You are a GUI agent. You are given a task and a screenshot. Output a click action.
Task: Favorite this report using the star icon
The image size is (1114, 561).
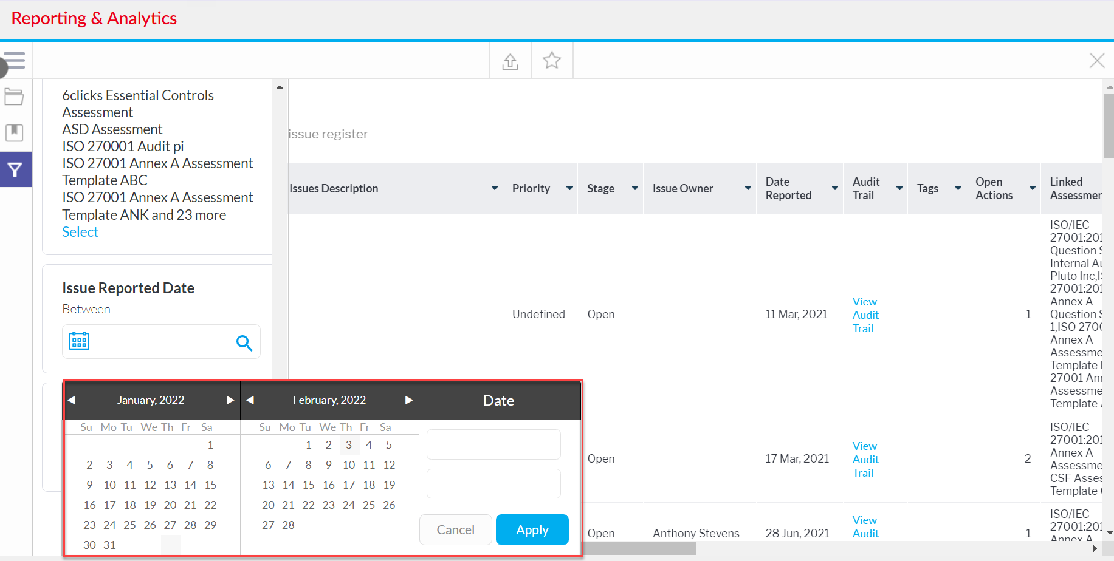click(x=551, y=60)
